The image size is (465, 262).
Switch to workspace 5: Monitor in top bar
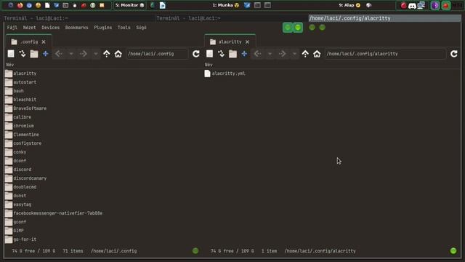pos(129,5)
